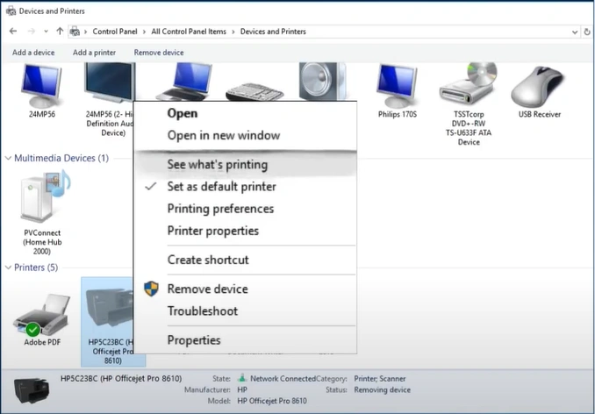The image size is (595, 414).
Task: Collapse the Multimedia Devices group
Action: point(9,159)
